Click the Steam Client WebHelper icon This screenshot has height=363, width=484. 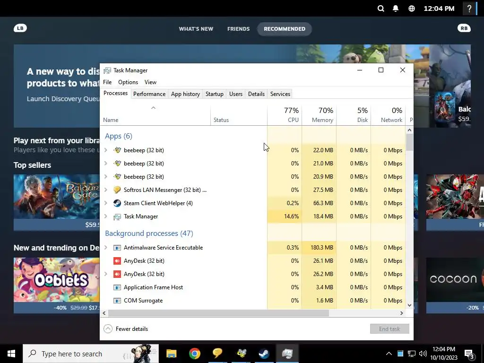tap(117, 203)
